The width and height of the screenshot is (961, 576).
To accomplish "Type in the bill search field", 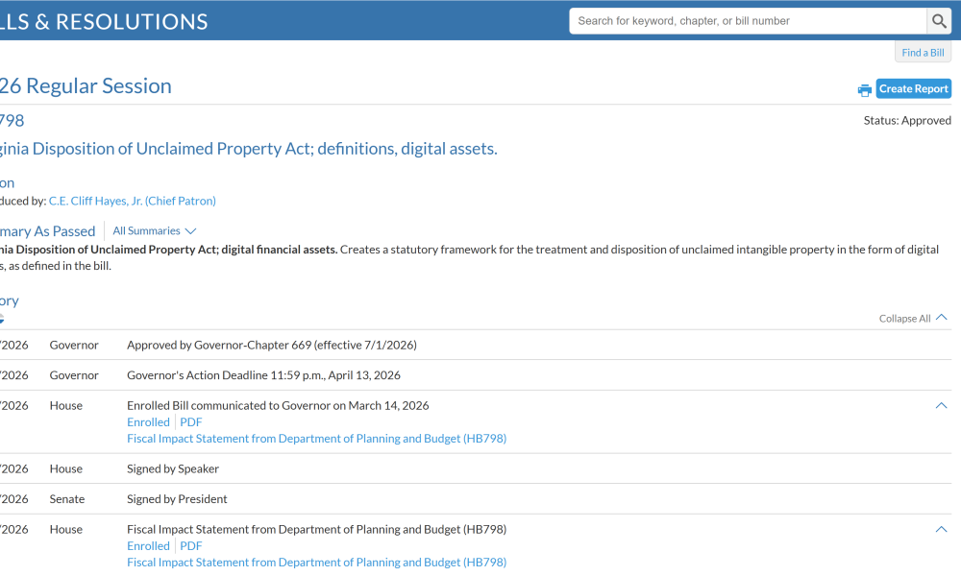I will pos(748,21).
